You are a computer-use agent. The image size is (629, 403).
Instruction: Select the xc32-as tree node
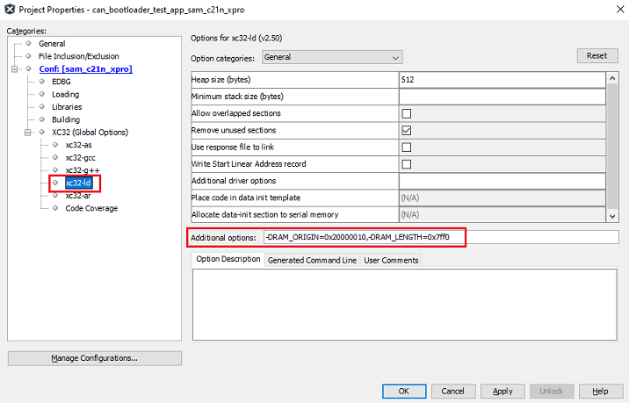point(78,145)
